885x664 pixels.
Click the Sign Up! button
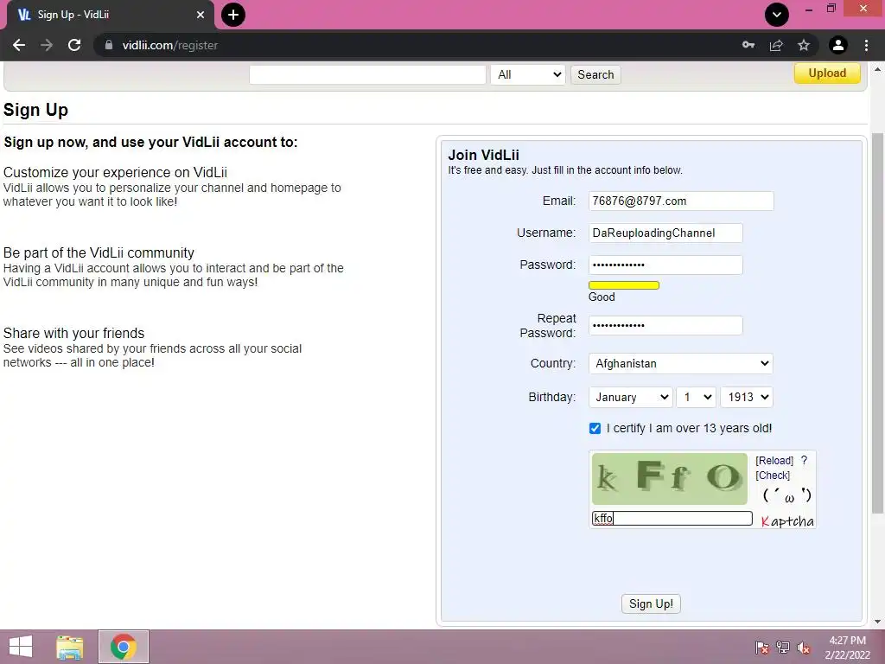click(x=651, y=603)
